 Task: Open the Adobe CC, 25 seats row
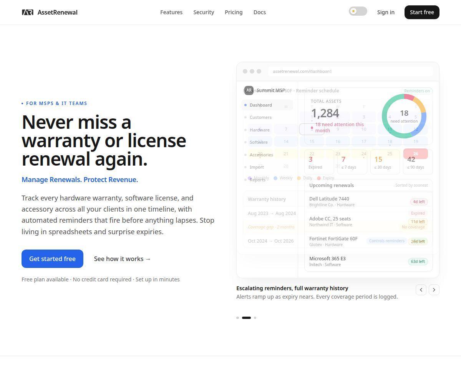click(368, 222)
